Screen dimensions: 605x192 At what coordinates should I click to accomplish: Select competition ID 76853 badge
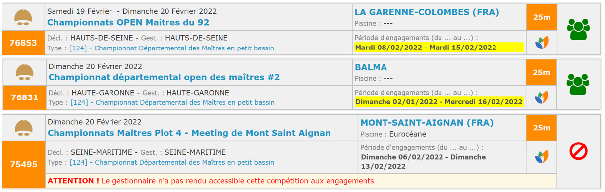[24, 43]
